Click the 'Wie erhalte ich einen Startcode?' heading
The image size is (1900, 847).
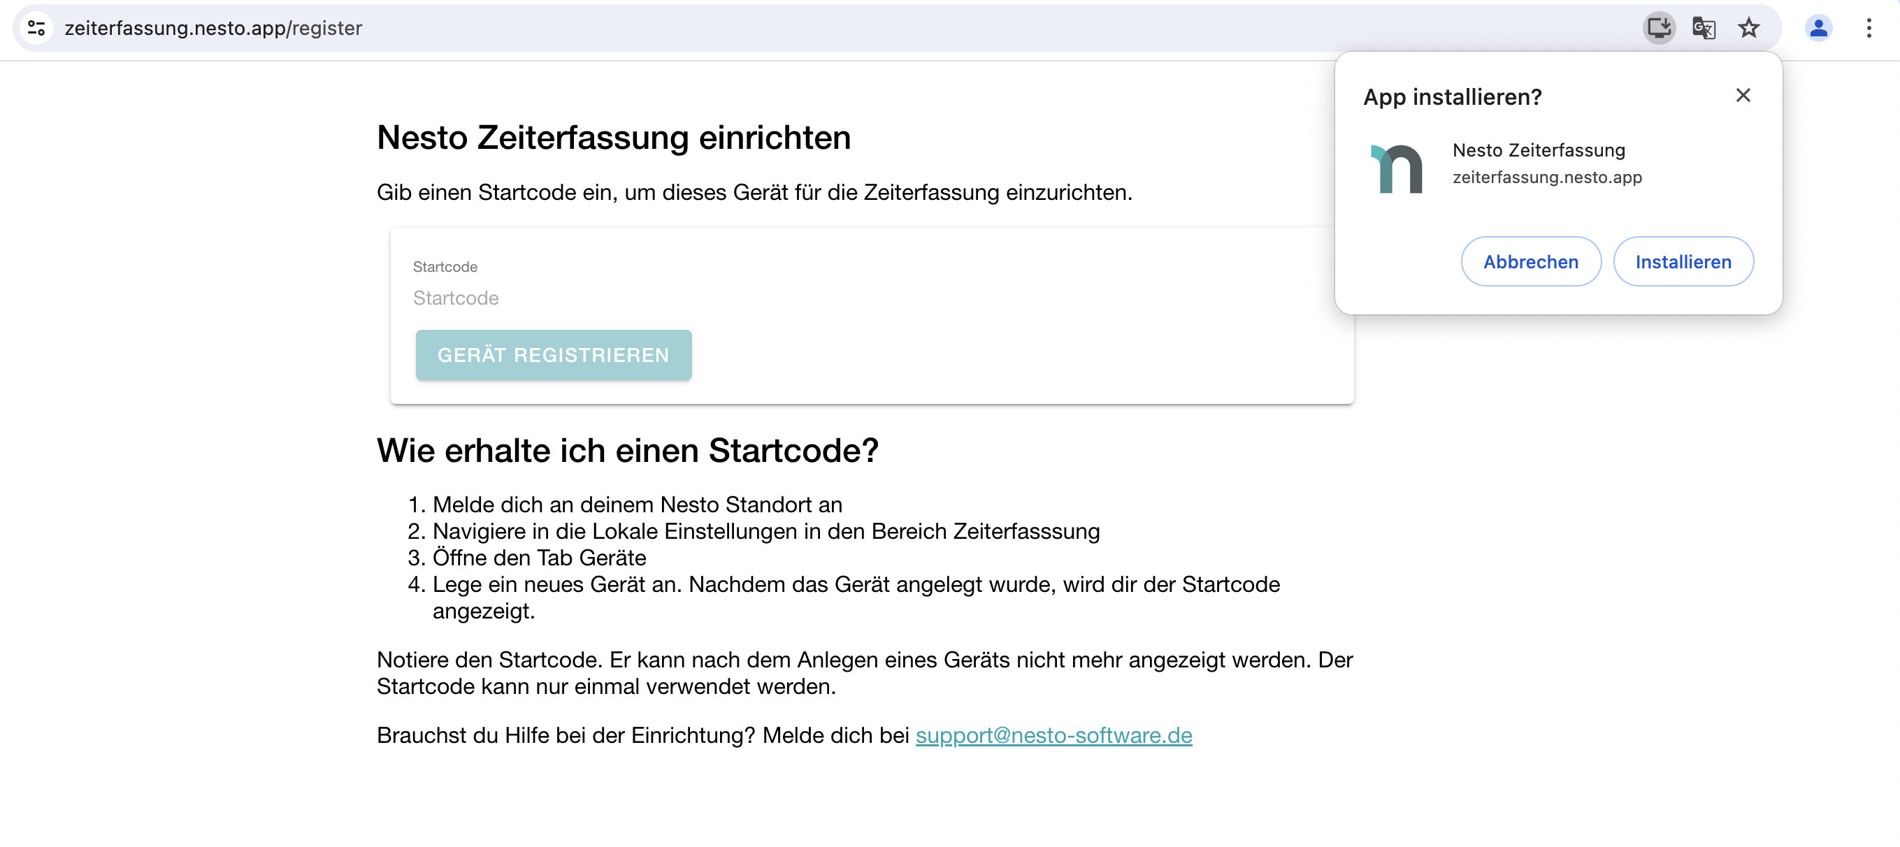(627, 451)
